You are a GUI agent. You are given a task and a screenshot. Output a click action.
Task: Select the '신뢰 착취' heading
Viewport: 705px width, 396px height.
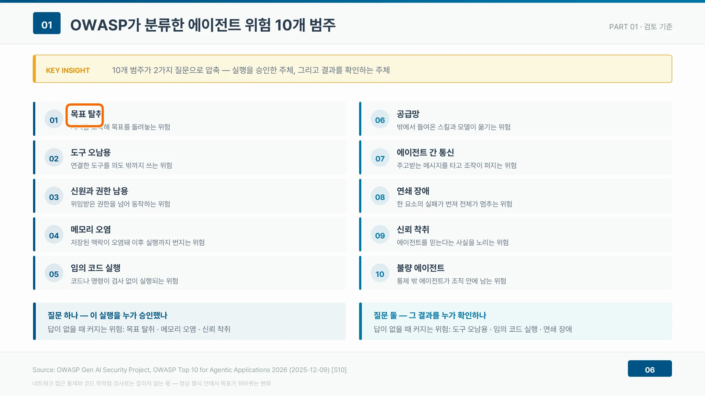click(413, 230)
